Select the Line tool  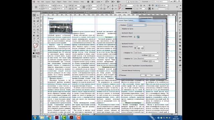[38, 24]
